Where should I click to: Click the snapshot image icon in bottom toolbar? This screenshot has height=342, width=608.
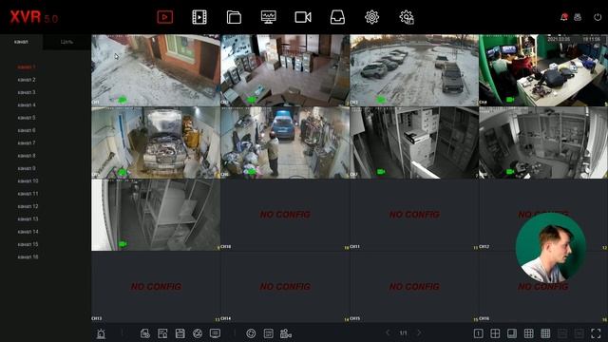(162, 333)
